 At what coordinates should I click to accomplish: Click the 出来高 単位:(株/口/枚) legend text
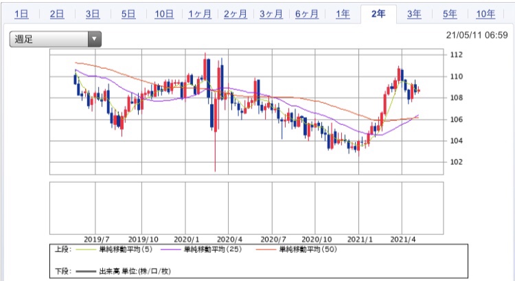coord(135,271)
